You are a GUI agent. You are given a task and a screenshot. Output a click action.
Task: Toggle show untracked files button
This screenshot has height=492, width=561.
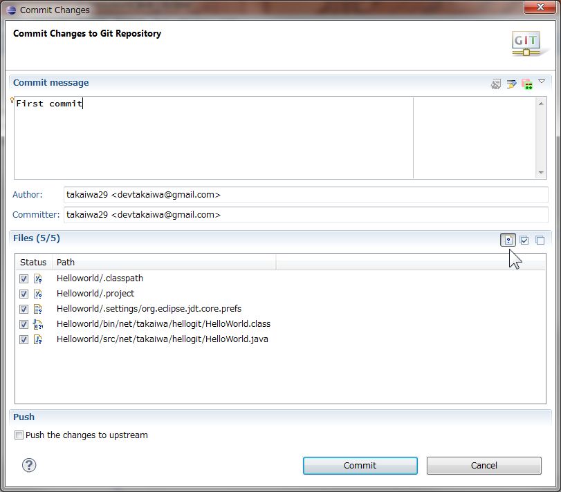[508, 240]
